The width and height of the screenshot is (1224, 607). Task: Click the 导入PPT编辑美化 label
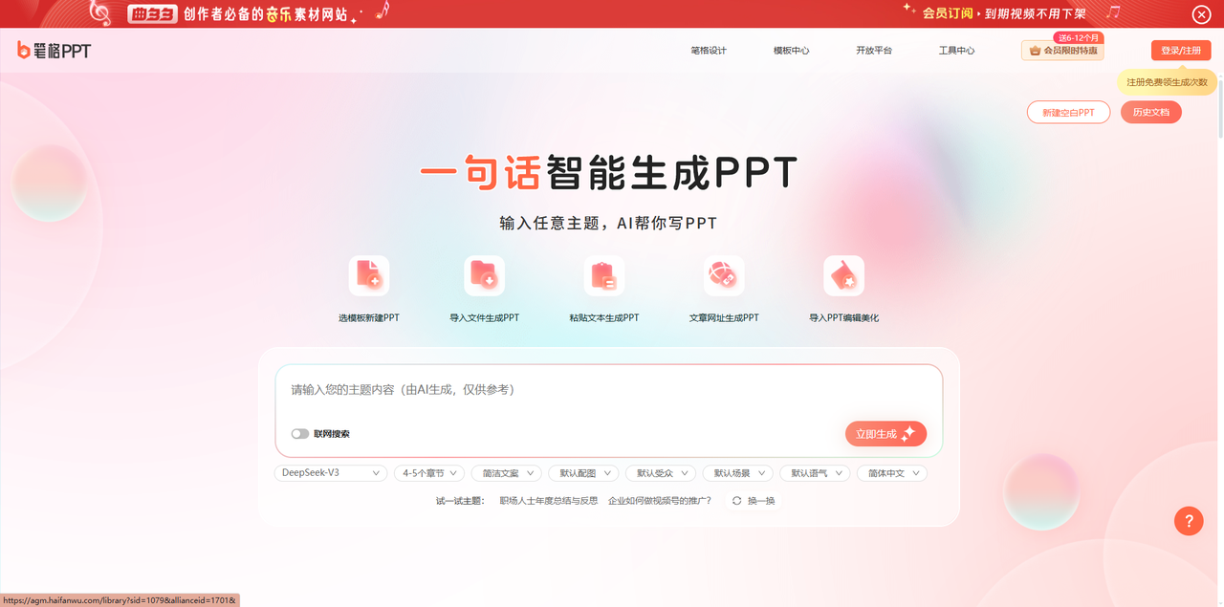[x=844, y=318]
